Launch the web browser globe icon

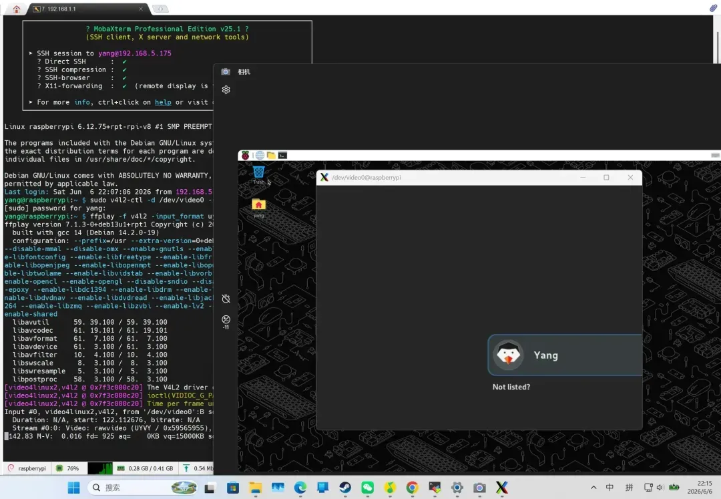(260, 156)
